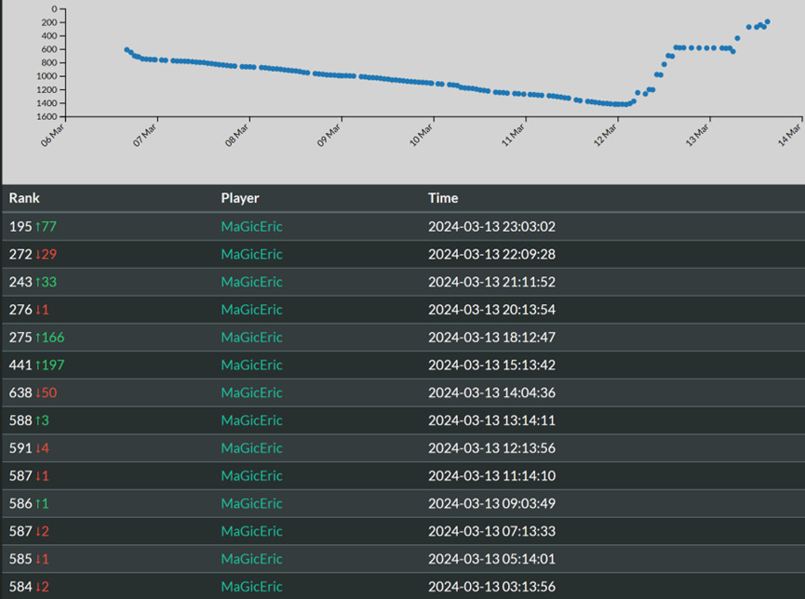The width and height of the screenshot is (805, 599).
Task: Click the red down arrow beside rank 638
Action: [38, 393]
